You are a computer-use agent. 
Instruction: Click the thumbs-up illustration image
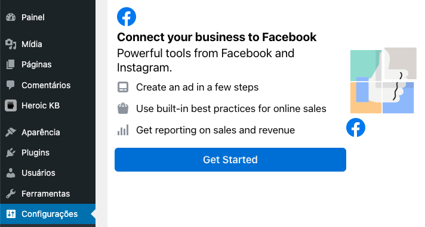click(x=383, y=80)
